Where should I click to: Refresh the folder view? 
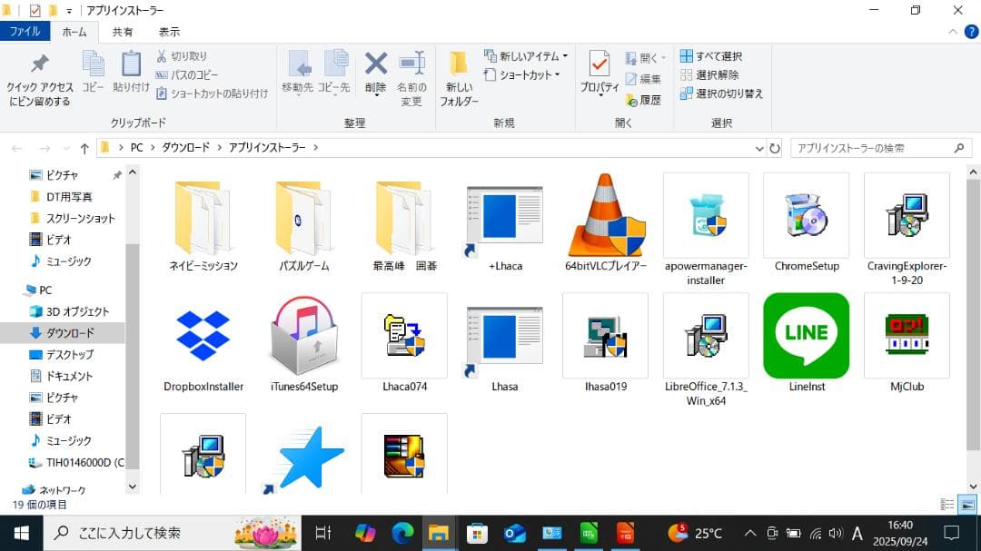coord(775,148)
